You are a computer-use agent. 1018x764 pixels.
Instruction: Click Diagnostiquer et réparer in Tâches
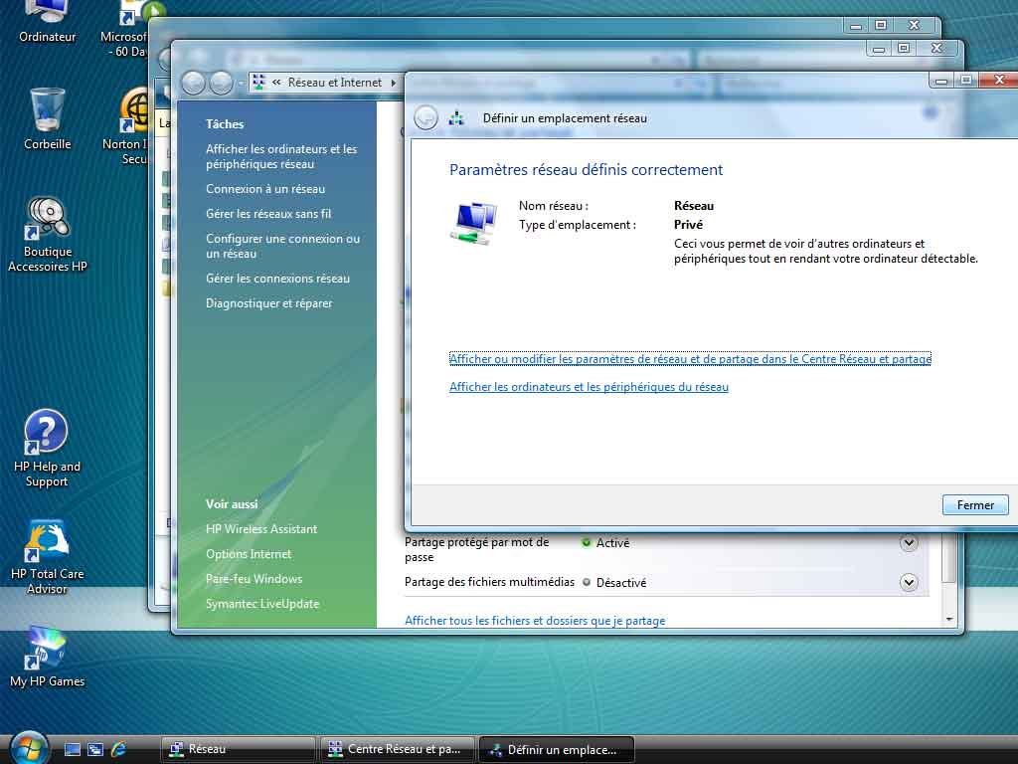[268, 303]
